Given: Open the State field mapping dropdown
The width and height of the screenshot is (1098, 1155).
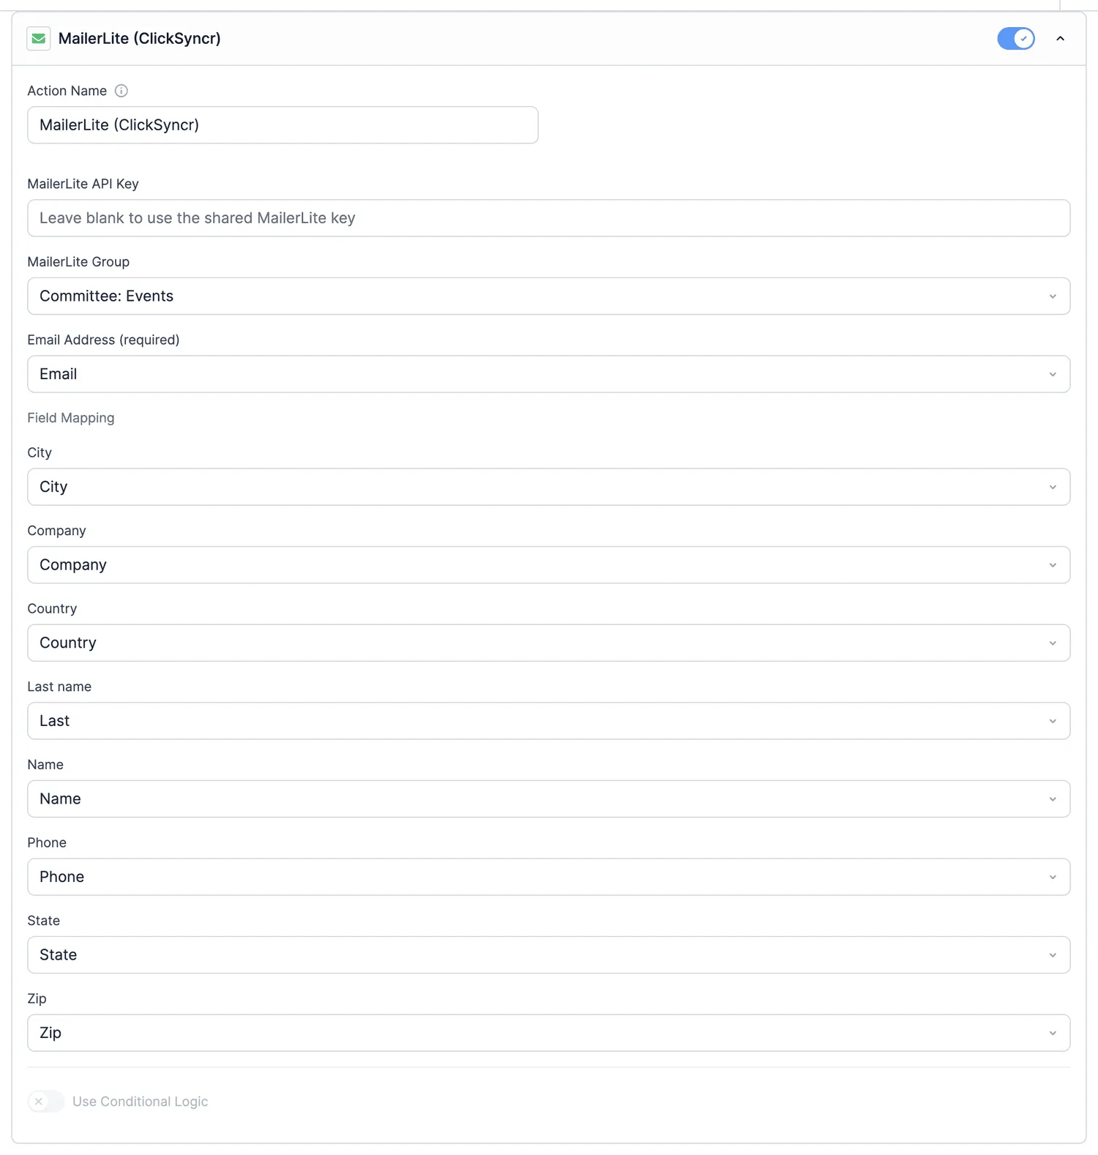Looking at the screenshot, I should click(x=549, y=954).
